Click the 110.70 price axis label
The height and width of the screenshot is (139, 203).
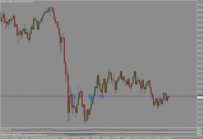200,127
